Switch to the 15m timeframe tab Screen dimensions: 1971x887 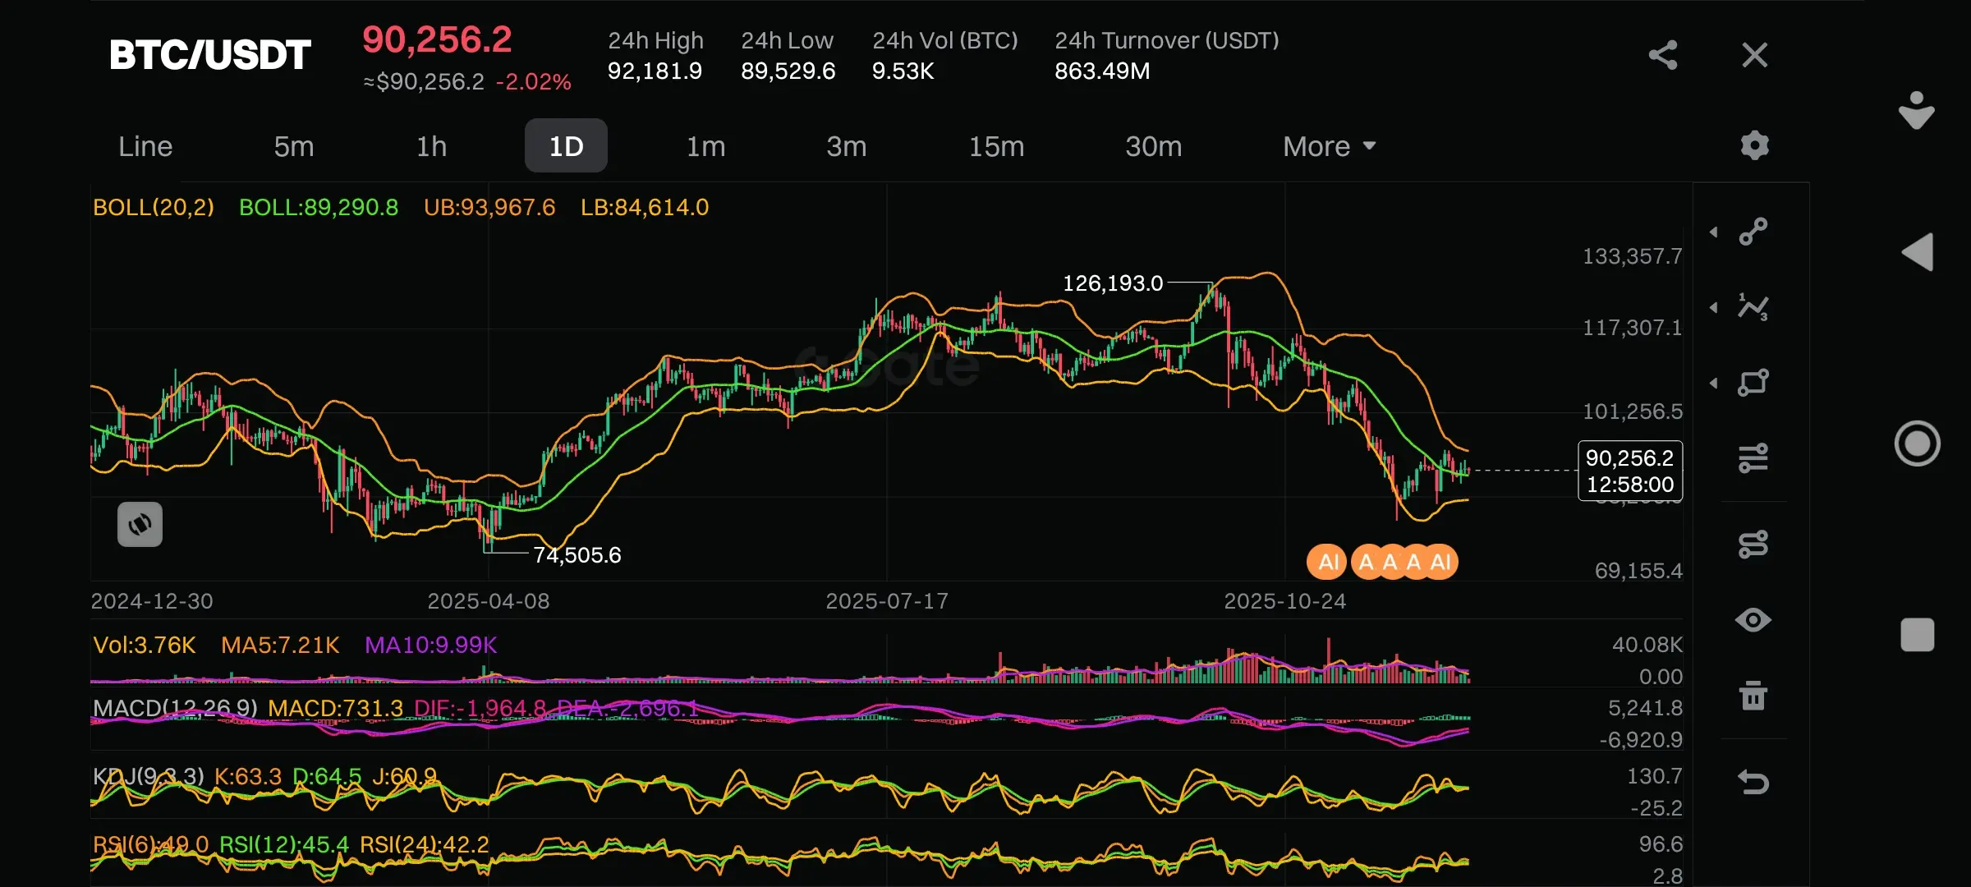pos(996,146)
